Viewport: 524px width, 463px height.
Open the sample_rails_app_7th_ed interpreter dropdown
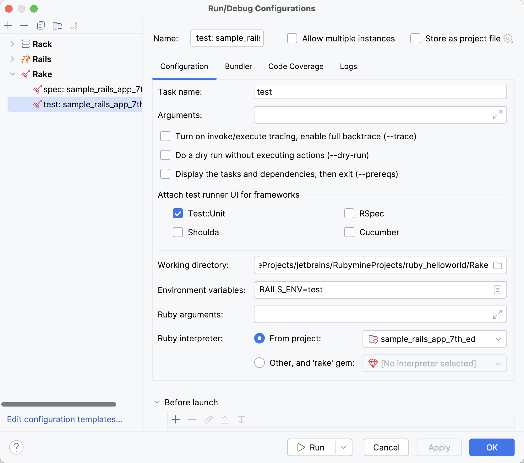tap(498, 339)
